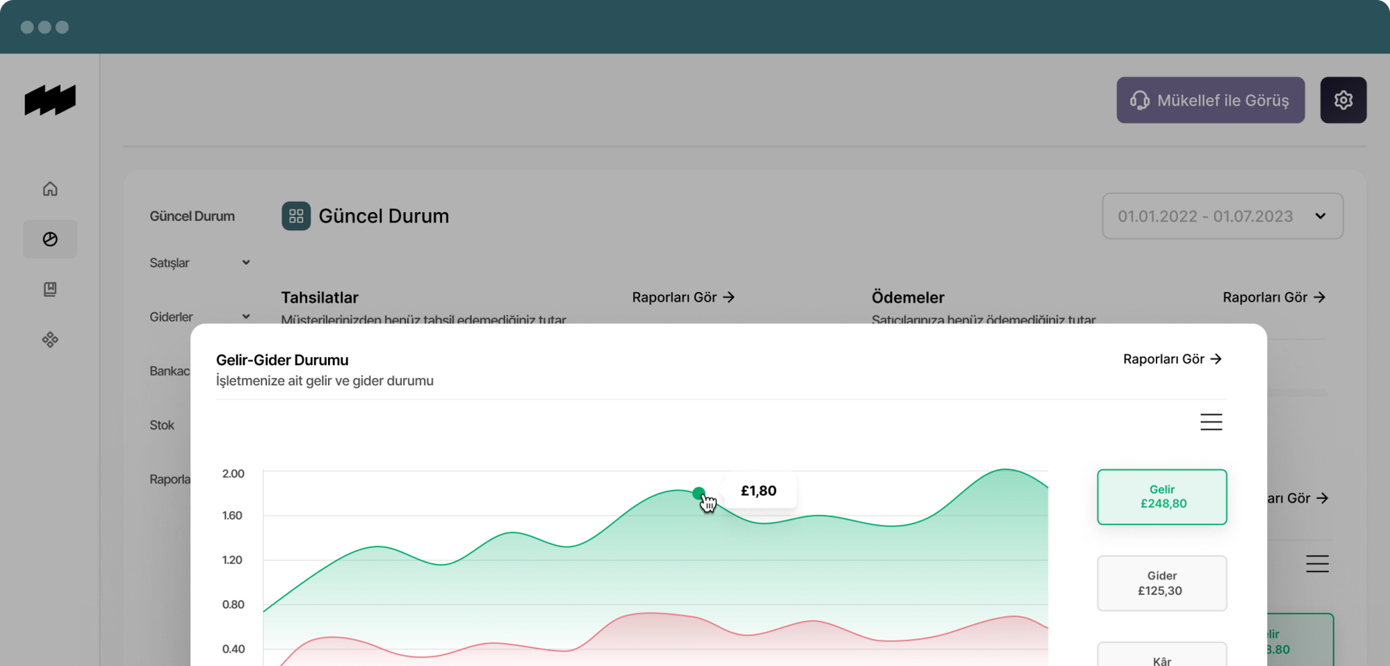Screen dimensions: 1390x666
Task: Select the Gider £125,30 series card
Action: (1162, 583)
